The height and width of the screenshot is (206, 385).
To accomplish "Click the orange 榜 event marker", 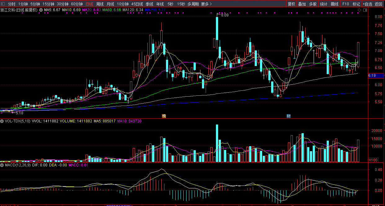I will (164, 116).
